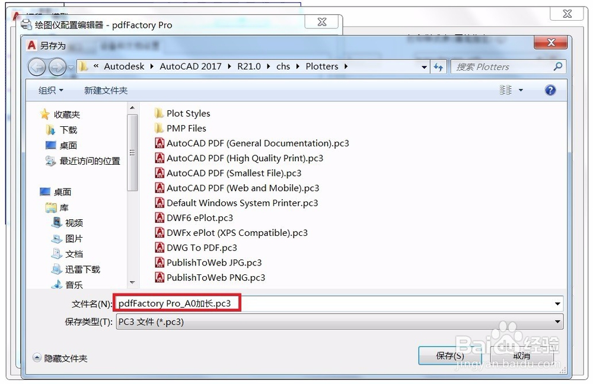The image size is (593, 384).
Task: Select root 桌面 node above 库
Action: (x=56, y=191)
